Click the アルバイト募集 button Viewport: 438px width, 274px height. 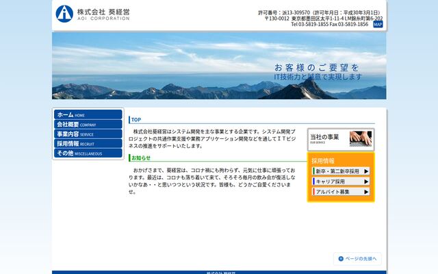click(341, 192)
